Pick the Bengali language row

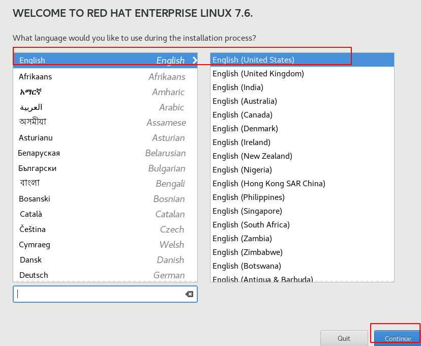[105, 184]
